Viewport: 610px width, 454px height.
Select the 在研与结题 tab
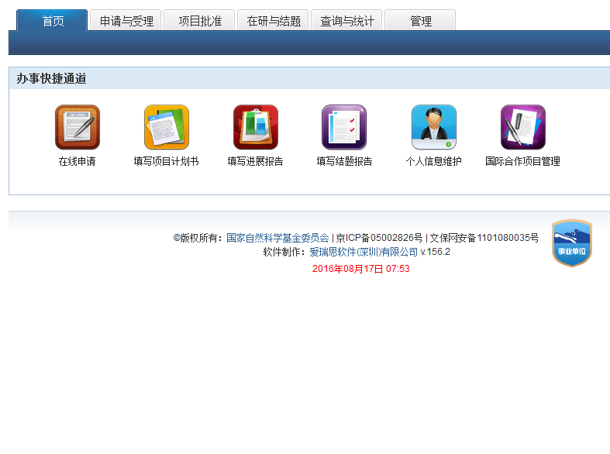[x=273, y=21]
